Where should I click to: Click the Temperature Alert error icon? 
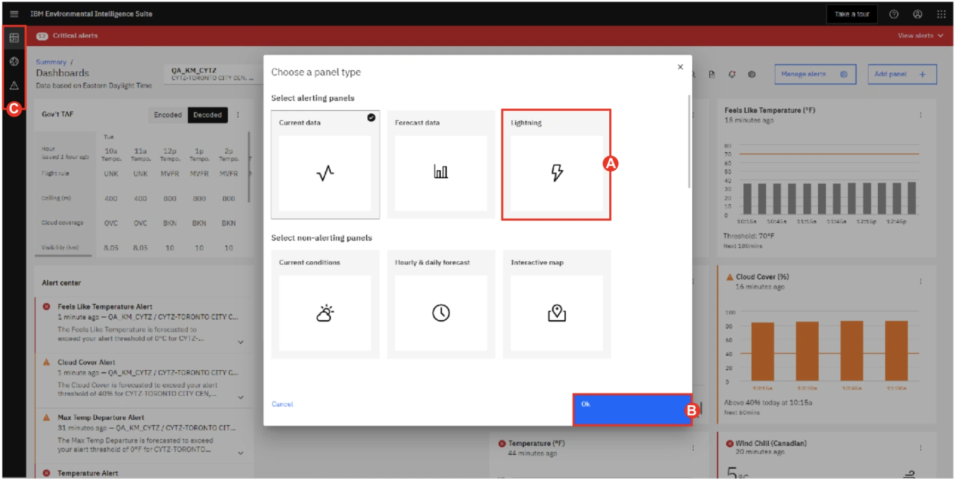46,473
